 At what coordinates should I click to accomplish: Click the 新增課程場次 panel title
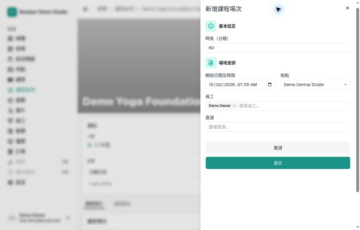223,9
